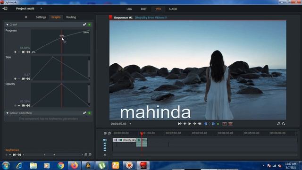
Task: Select the peak keyframe on Size graph
Action: click(52, 57)
